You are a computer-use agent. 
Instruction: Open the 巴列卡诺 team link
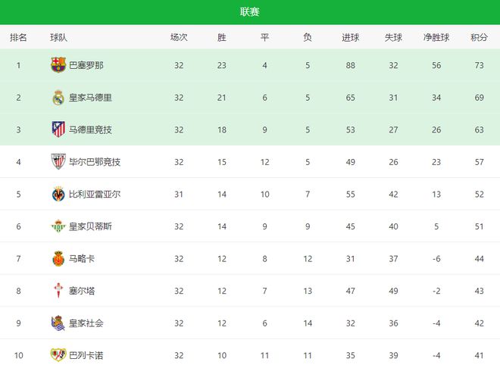tap(86, 355)
